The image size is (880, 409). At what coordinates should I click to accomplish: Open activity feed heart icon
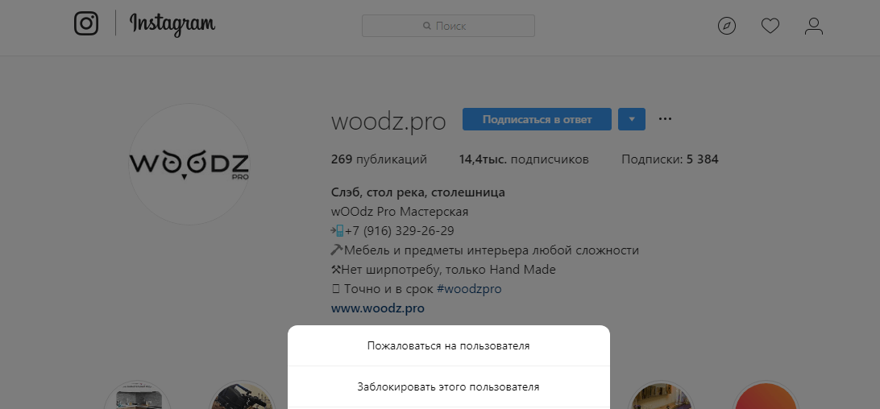[770, 27]
